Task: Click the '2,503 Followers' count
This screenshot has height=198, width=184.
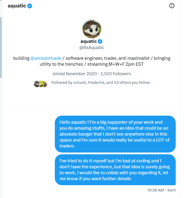Action: [116, 74]
